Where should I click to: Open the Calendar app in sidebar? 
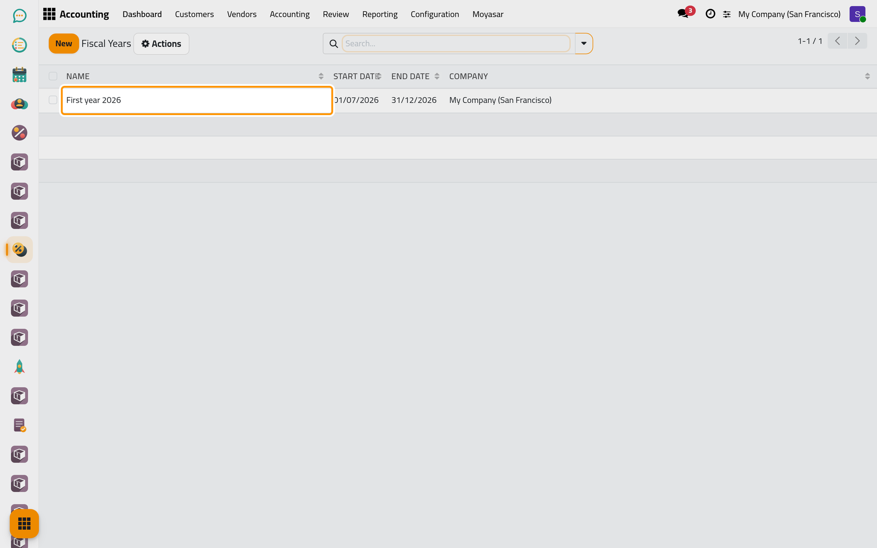19,74
